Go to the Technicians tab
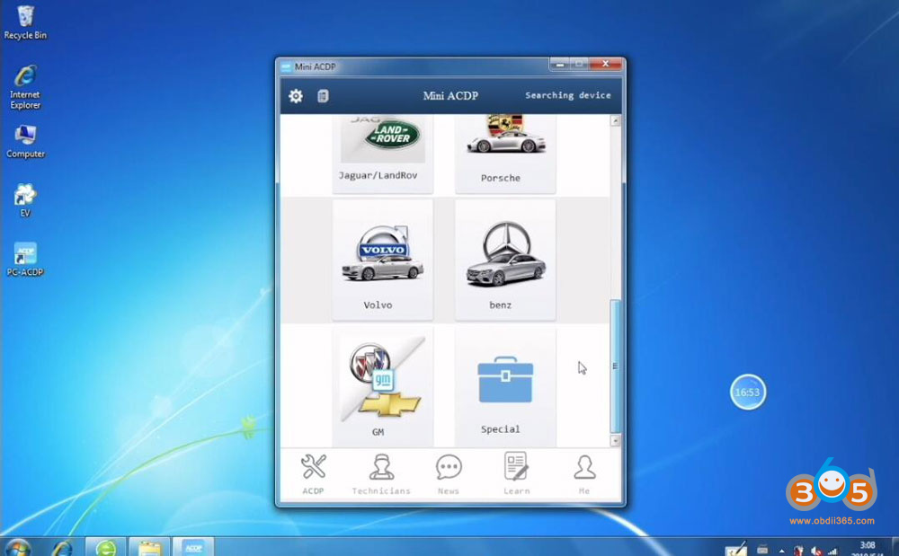 381,474
